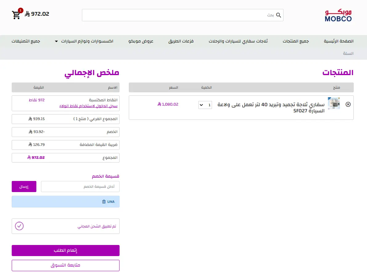Screen dimensions: 367x273
Task: Click the discount value 93.92-
Action: pyautogui.click(x=36, y=132)
